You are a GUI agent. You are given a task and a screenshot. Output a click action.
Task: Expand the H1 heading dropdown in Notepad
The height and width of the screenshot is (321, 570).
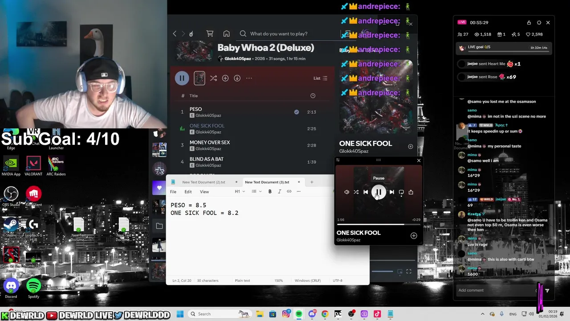tap(240, 192)
